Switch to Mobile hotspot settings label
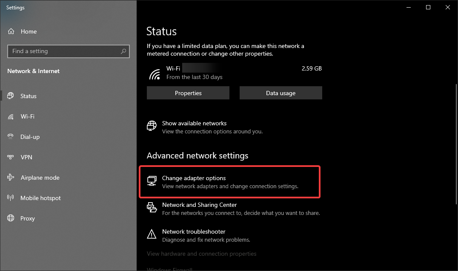The width and height of the screenshot is (458, 271). [40, 198]
